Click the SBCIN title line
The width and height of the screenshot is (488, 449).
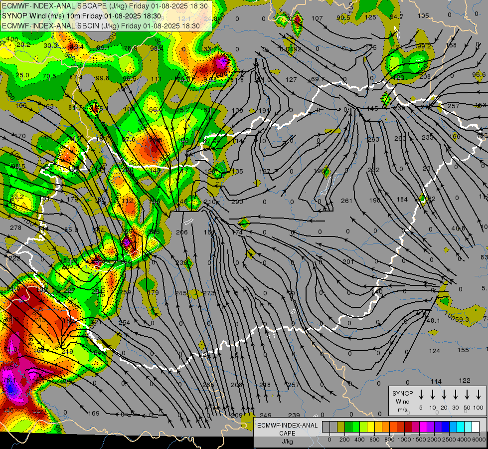click(x=101, y=26)
